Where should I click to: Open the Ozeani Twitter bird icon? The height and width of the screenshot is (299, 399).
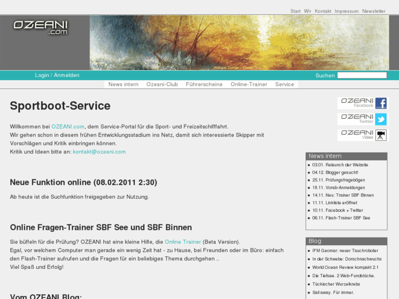pos(381,120)
